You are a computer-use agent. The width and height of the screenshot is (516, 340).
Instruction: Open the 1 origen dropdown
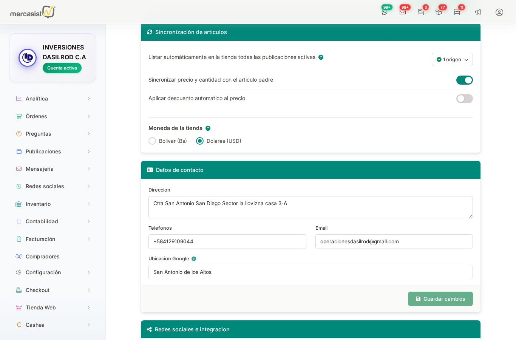coord(452,60)
